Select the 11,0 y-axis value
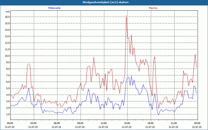 8,49
